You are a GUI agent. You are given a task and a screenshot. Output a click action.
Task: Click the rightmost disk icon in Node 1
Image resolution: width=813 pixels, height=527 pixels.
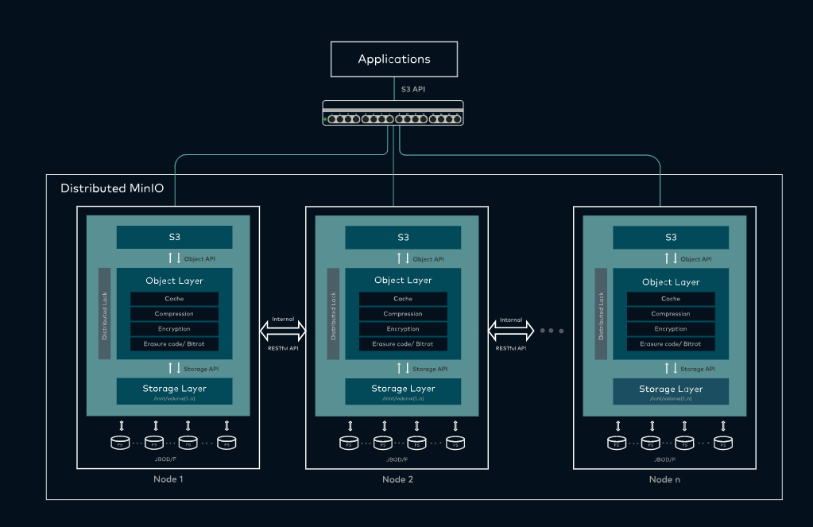point(226,443)
